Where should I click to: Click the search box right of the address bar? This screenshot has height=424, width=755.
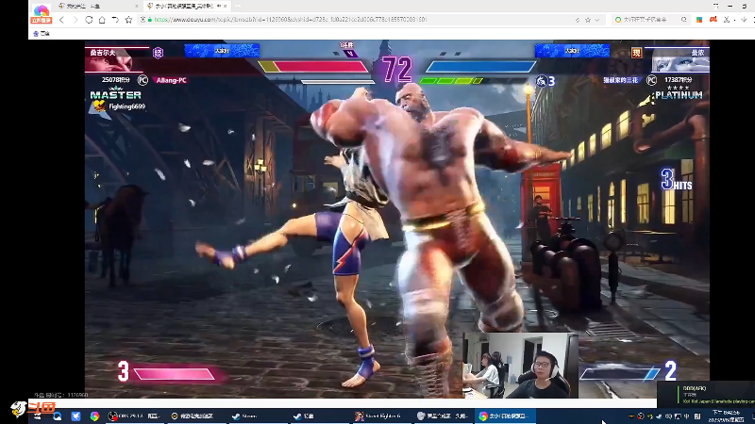pyautogui.click(x=650, y=20)
